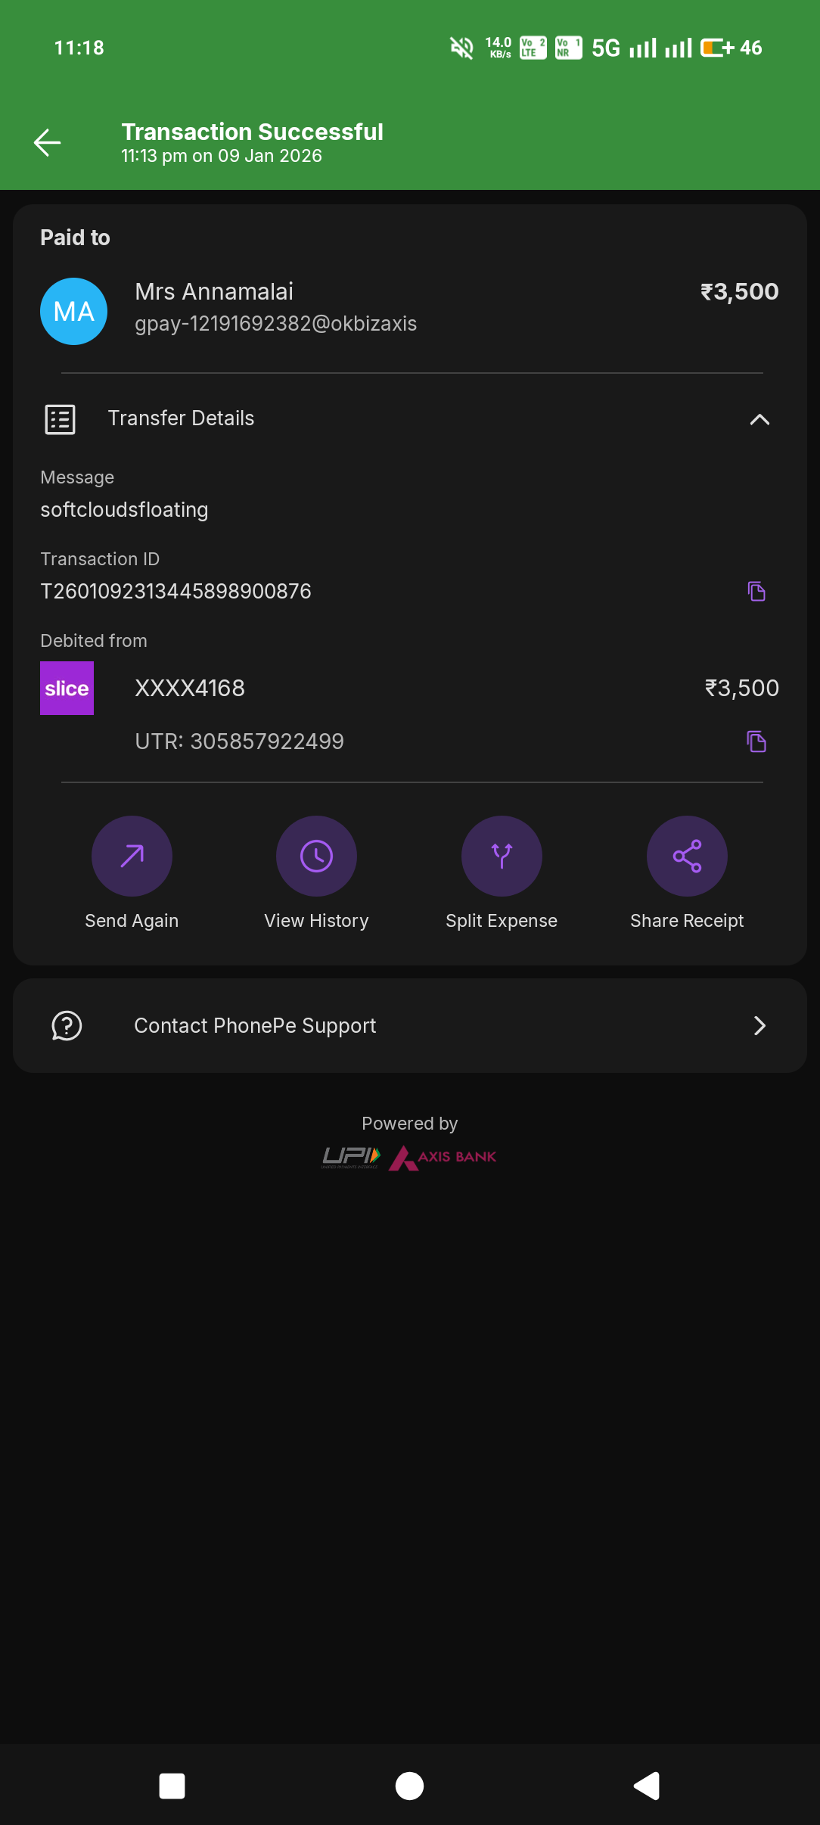Tap the Split Expense icon

pos(502,856)
